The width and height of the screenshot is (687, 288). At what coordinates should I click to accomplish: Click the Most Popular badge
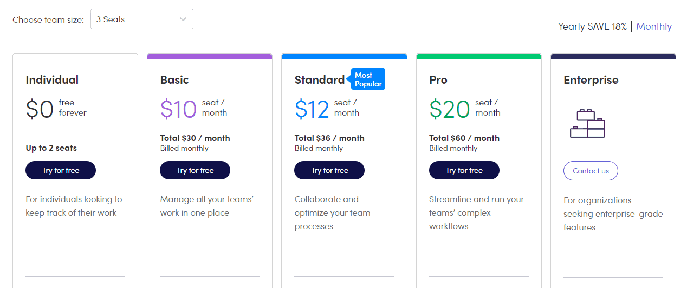pos(368,79)
